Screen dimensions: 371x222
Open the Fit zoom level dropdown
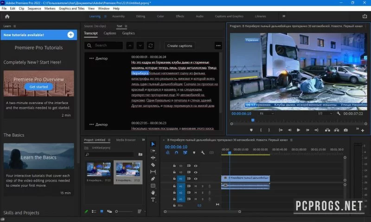point(267,113)
